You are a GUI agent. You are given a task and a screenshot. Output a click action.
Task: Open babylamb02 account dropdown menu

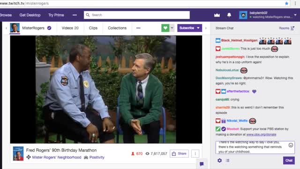tap(295, 15)
